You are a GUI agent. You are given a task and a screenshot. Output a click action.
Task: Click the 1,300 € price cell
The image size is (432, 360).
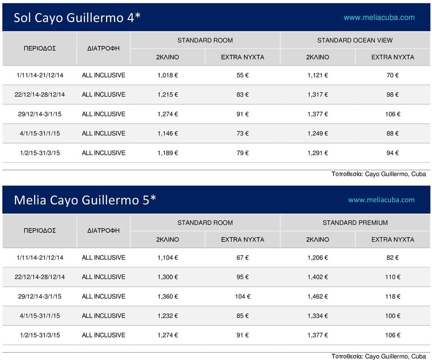click(167, 277)
